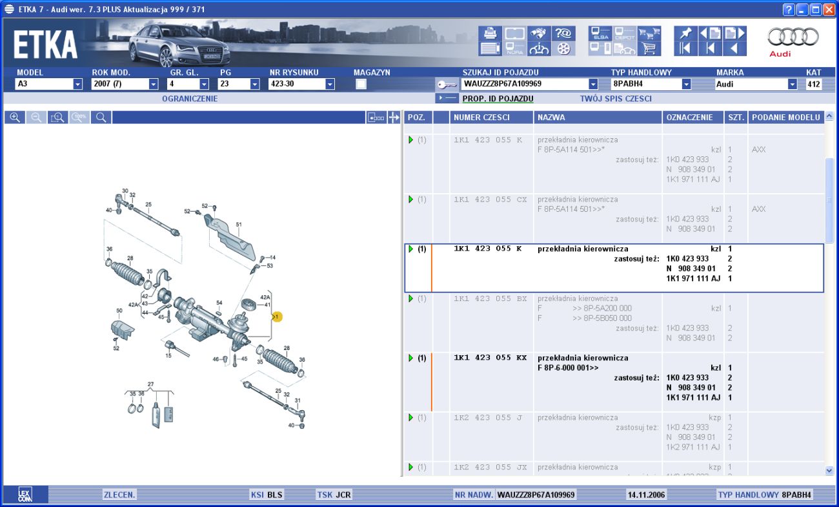
Task: Expand the GR. GL. dropdown
Action: [204, 84]
